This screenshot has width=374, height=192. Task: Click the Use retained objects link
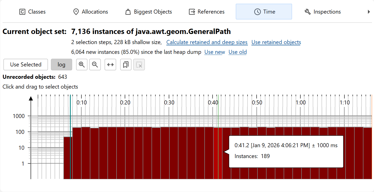[276, 42]
